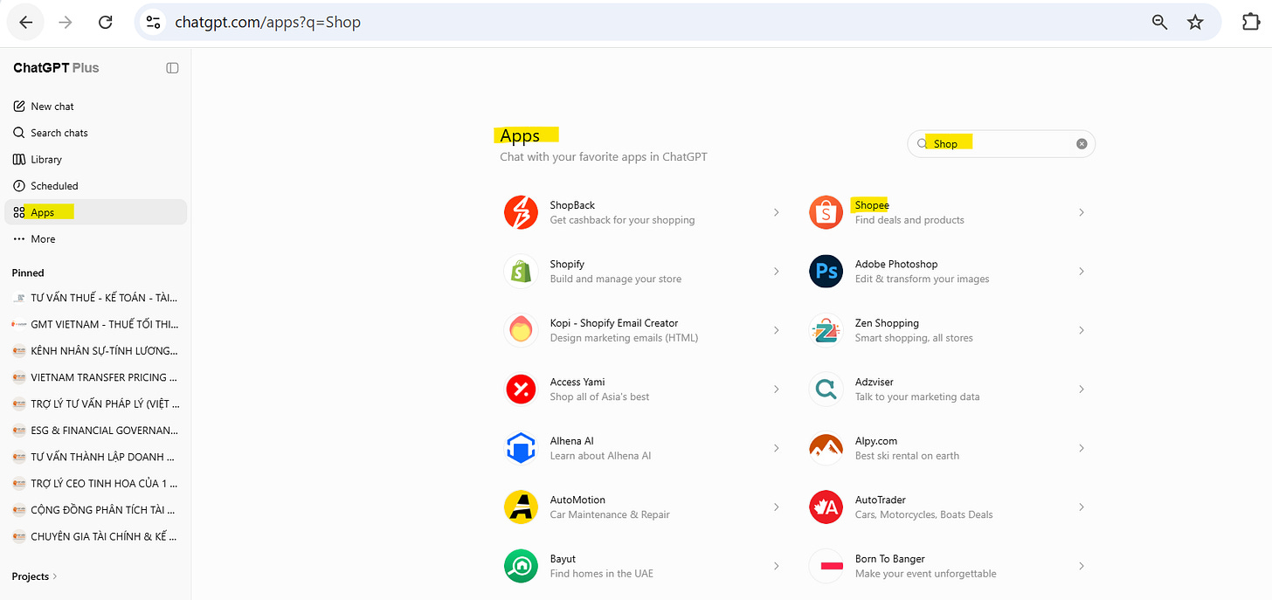Go to Library in sidebar
This screenshot has width=1272, height=600.
[x=96, y=160]
